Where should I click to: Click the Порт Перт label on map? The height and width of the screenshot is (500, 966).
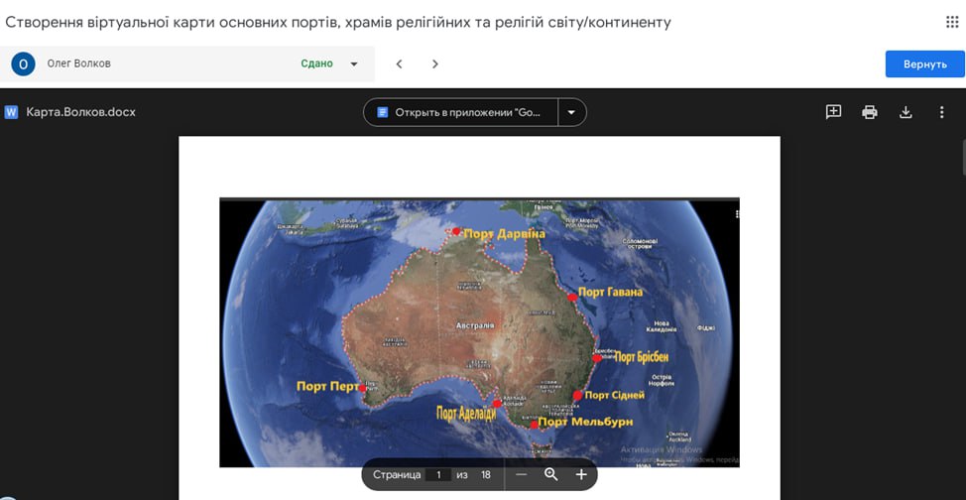(x=327, y=387)
